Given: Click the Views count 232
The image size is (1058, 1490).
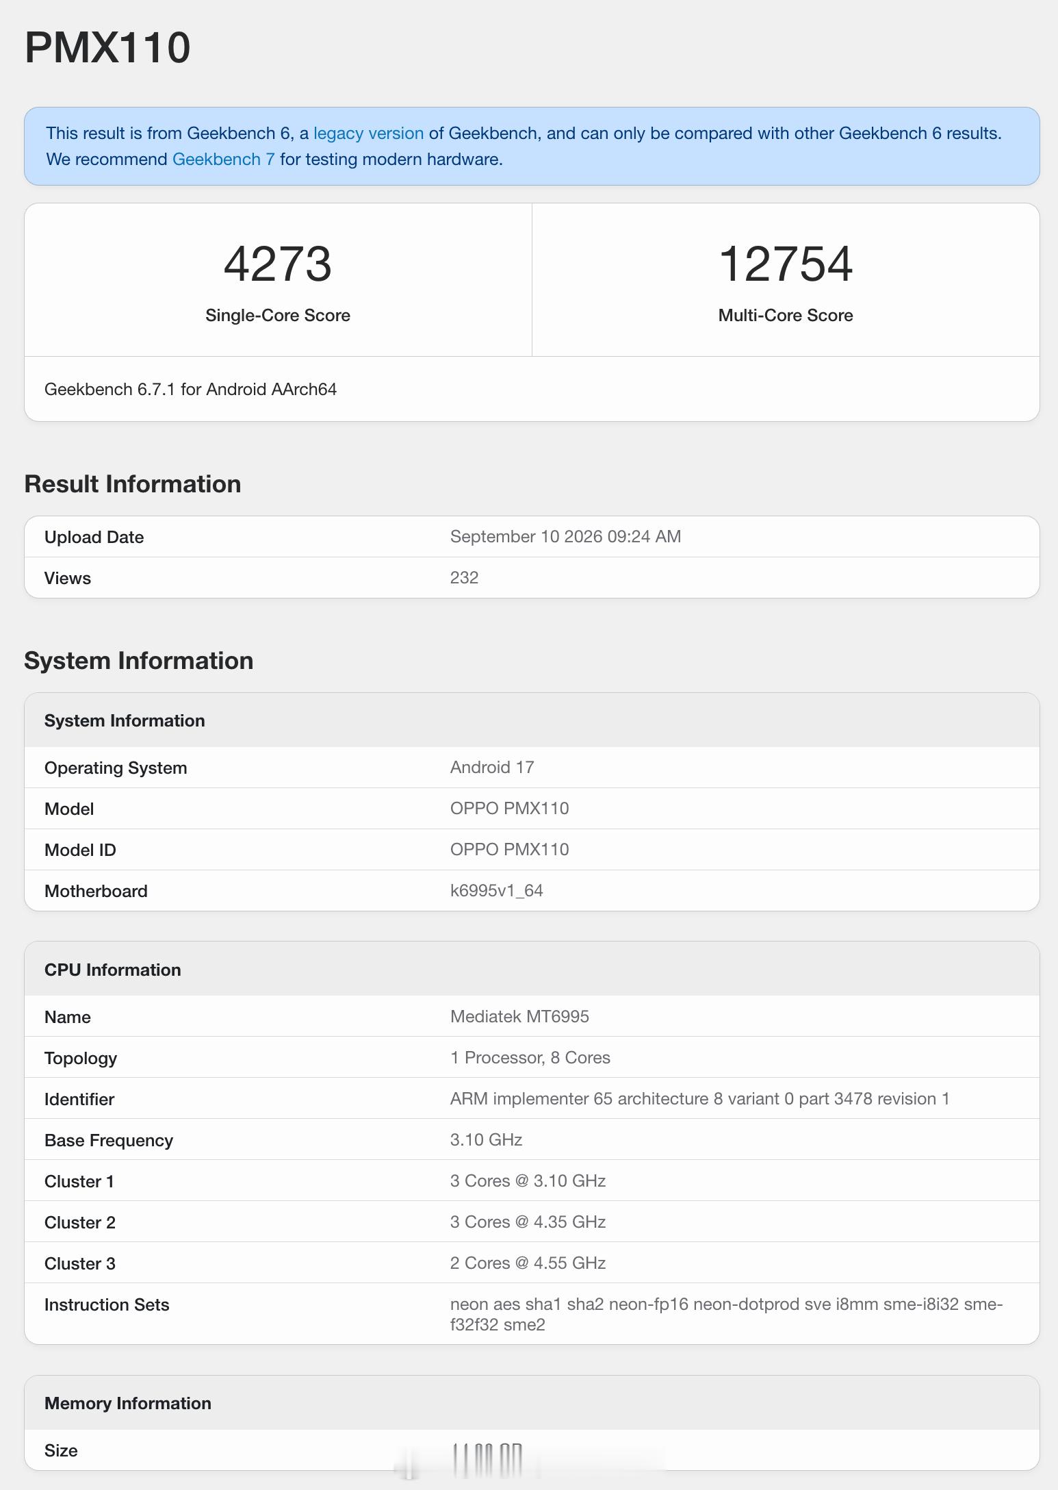Looking at the screenshot, I should (x=464, y=577).
